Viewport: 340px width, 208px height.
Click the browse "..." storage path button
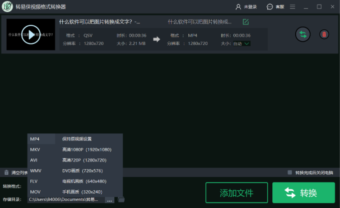[x=110, y=199]
